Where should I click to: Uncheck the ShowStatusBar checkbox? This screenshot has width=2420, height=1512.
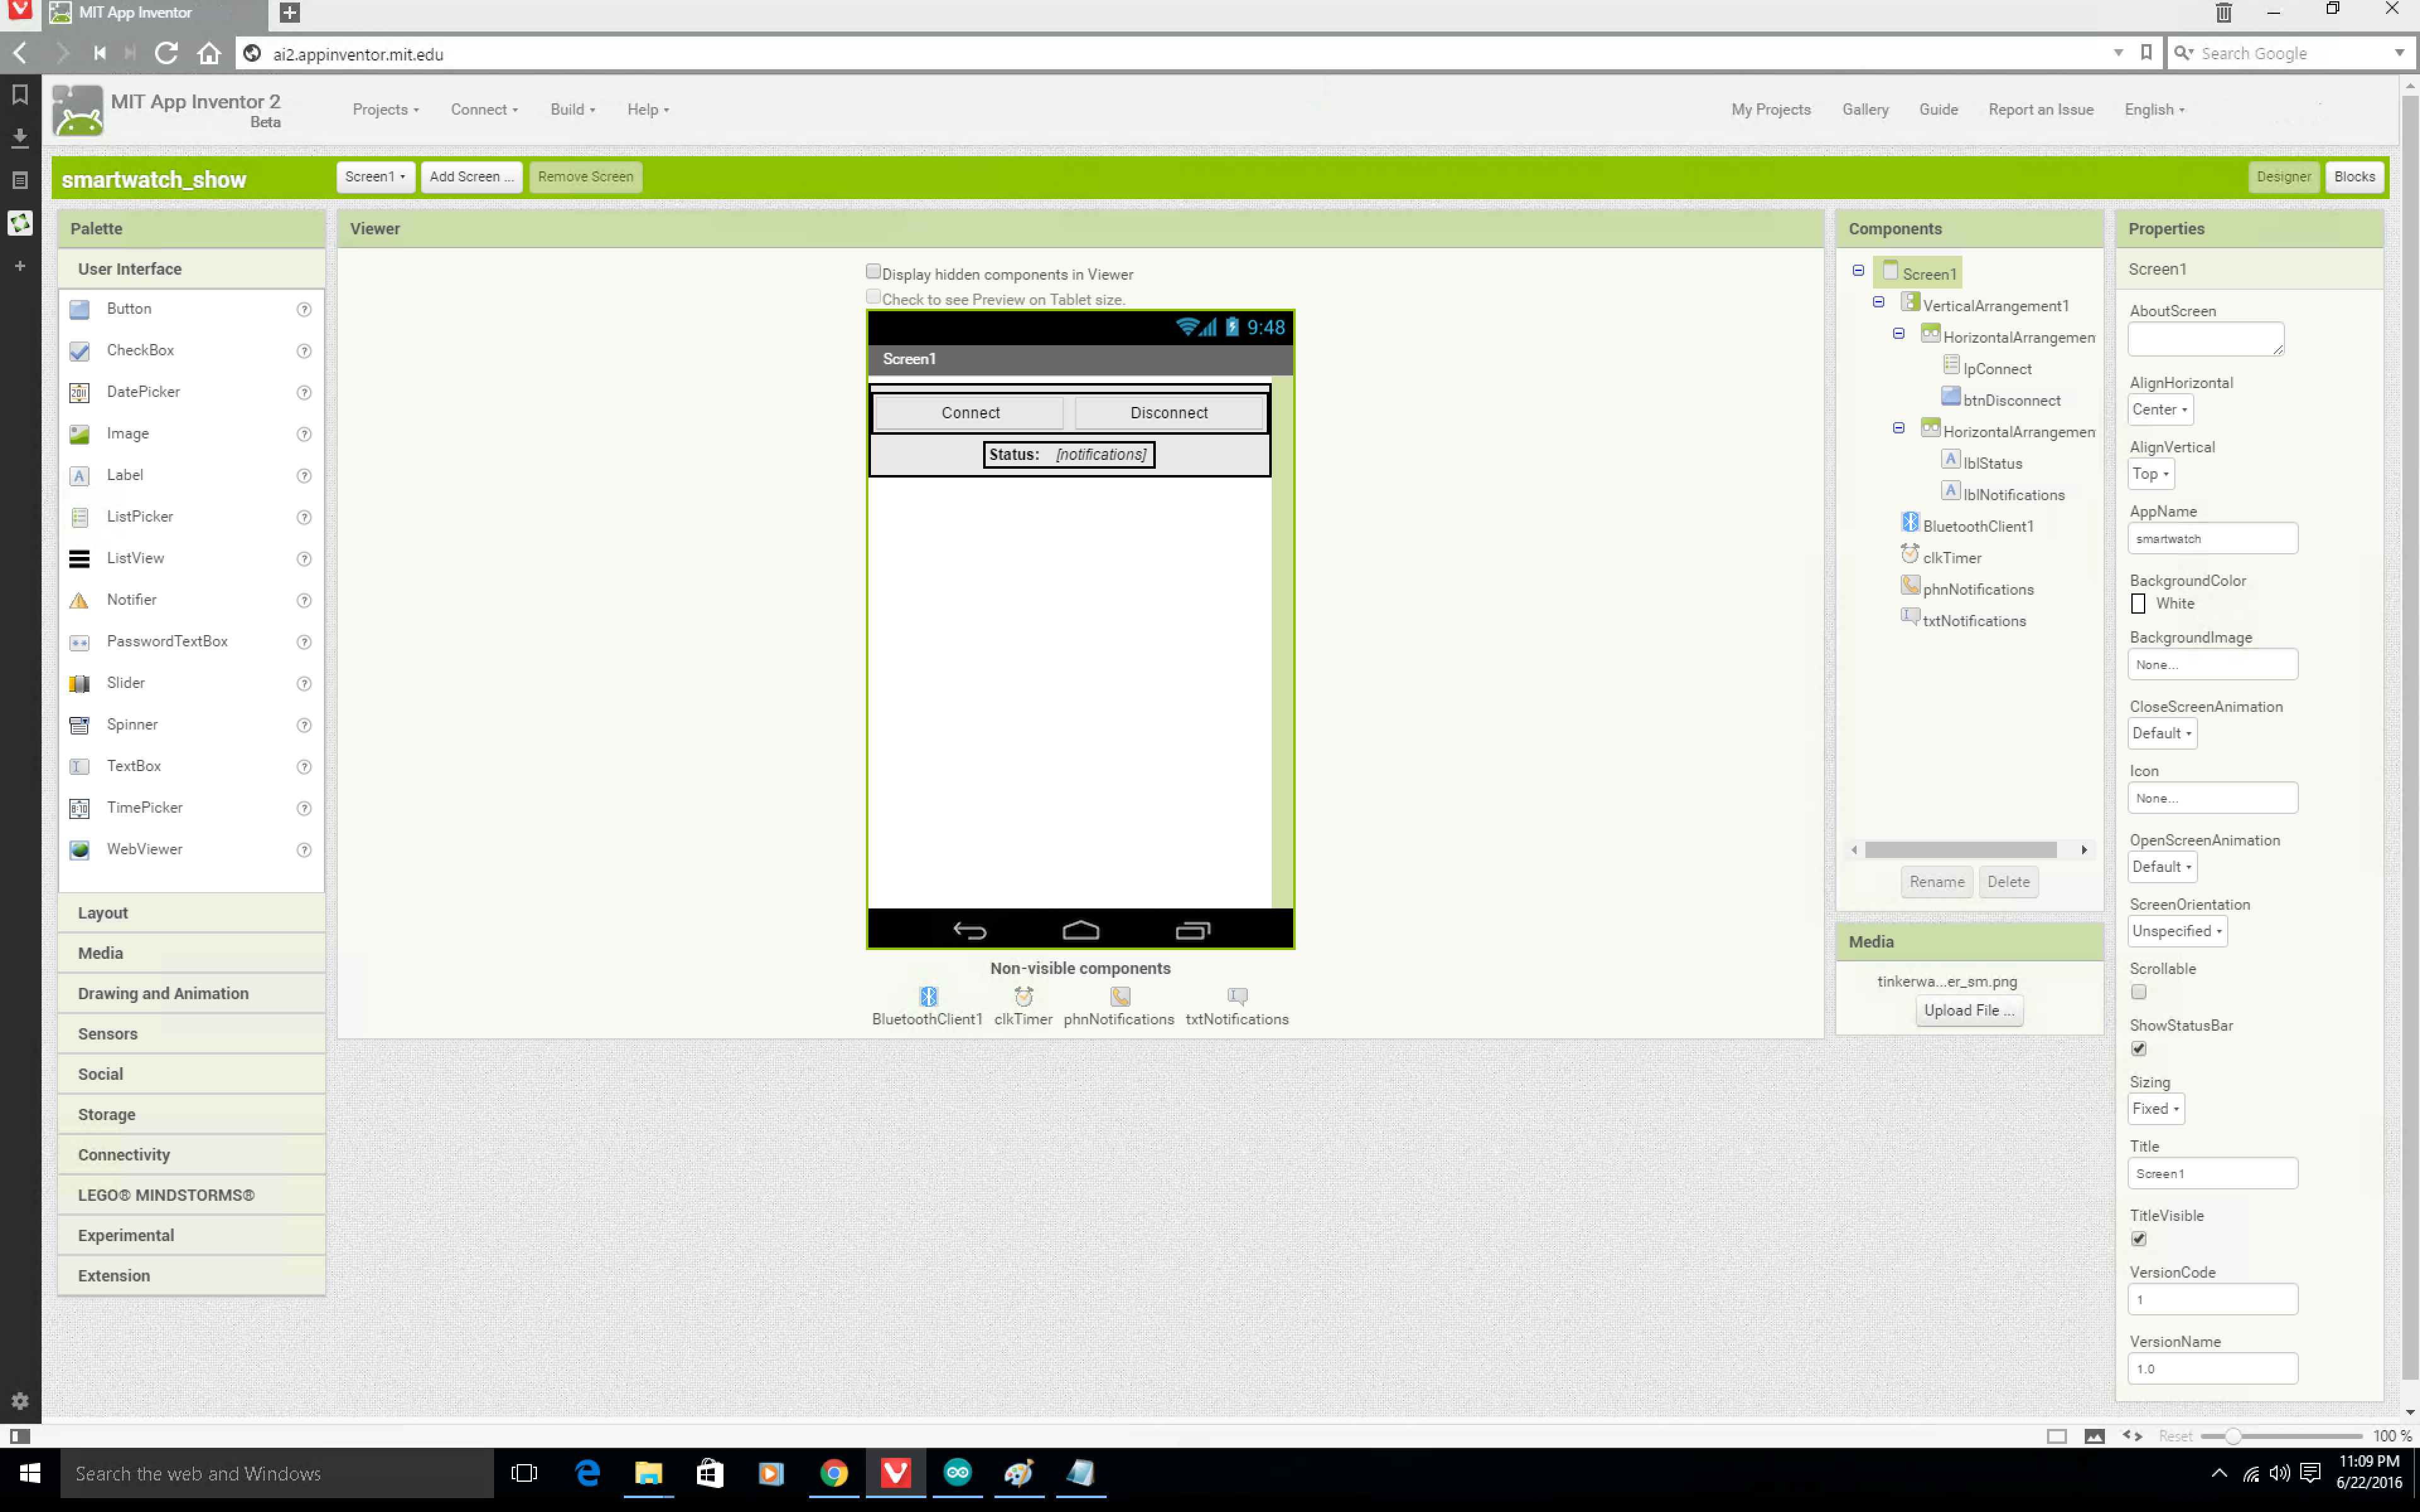coord(2138,1049)
